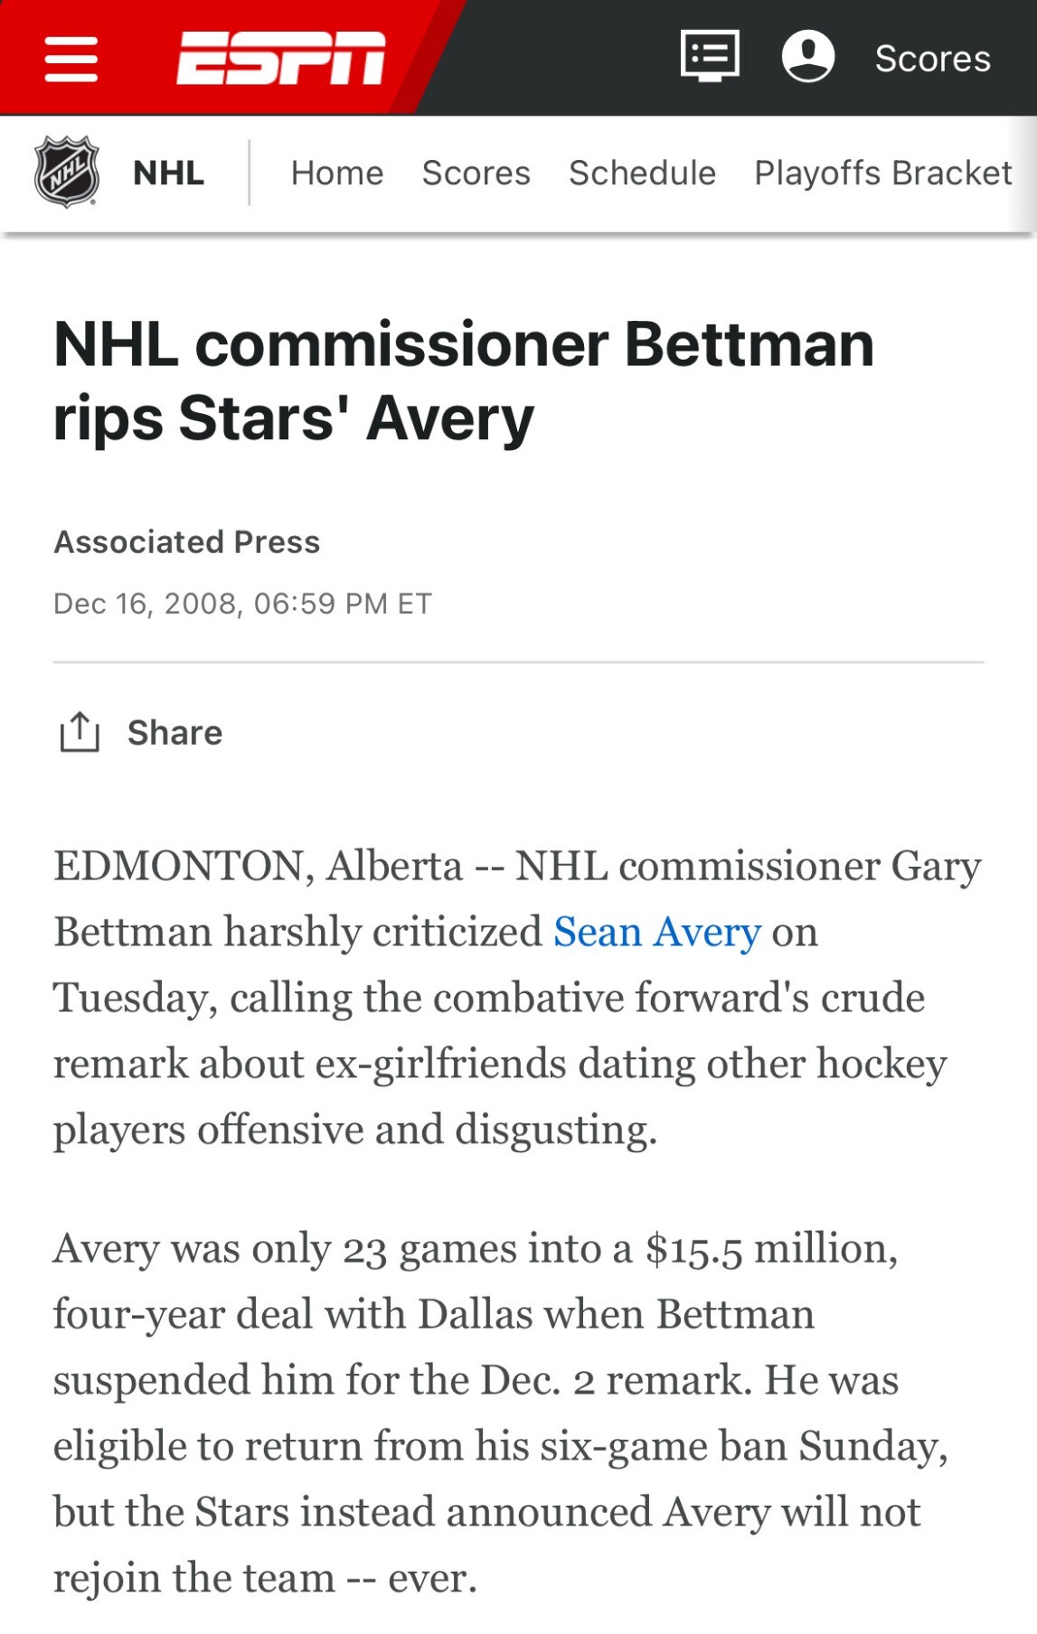Tap the share arrow icon
Viewport: 1037px width, 1634px height.
pos(80,732)
